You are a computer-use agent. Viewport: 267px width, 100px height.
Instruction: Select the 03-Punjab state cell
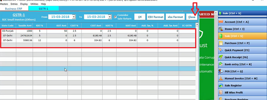8,31
